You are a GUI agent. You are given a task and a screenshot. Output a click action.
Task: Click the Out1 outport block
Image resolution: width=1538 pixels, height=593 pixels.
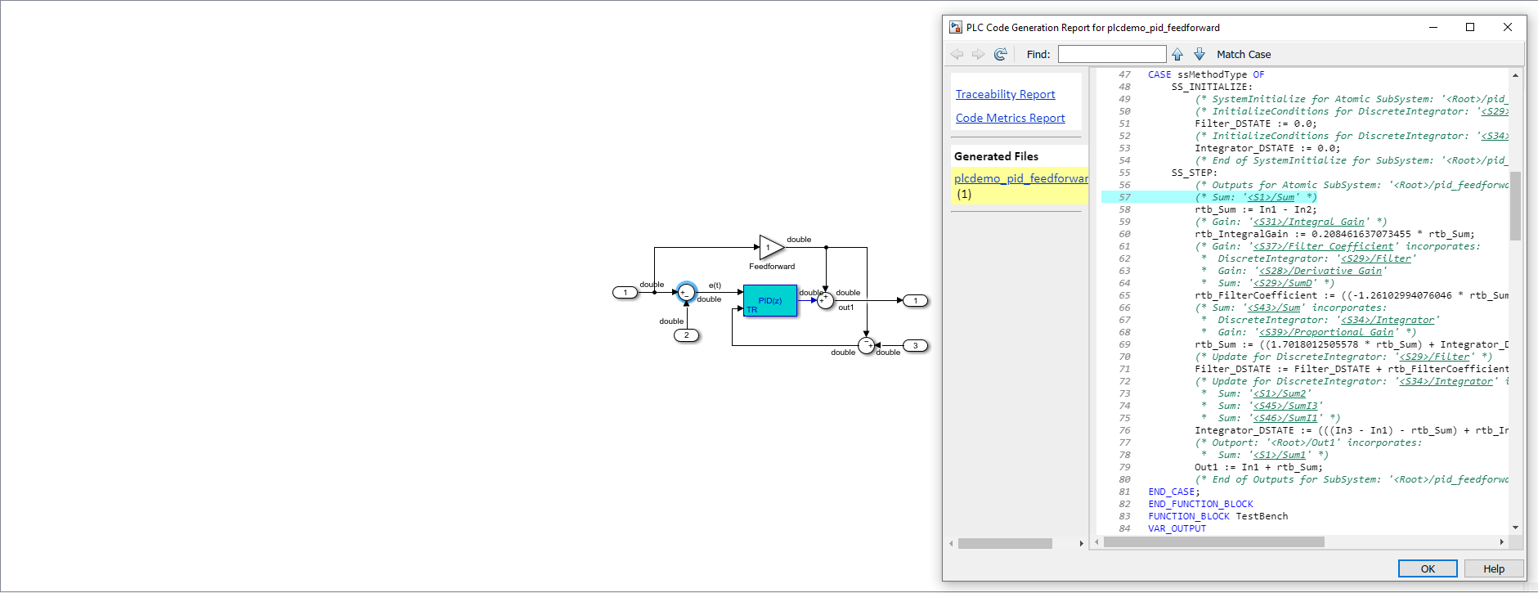(916, 301)
